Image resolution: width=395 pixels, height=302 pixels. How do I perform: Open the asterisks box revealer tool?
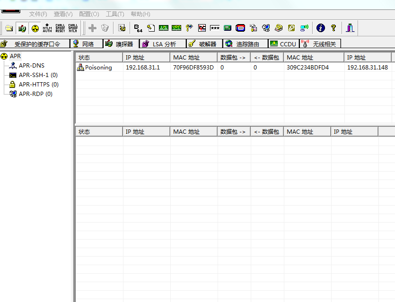pyautogui.click(x=215, y=28)
